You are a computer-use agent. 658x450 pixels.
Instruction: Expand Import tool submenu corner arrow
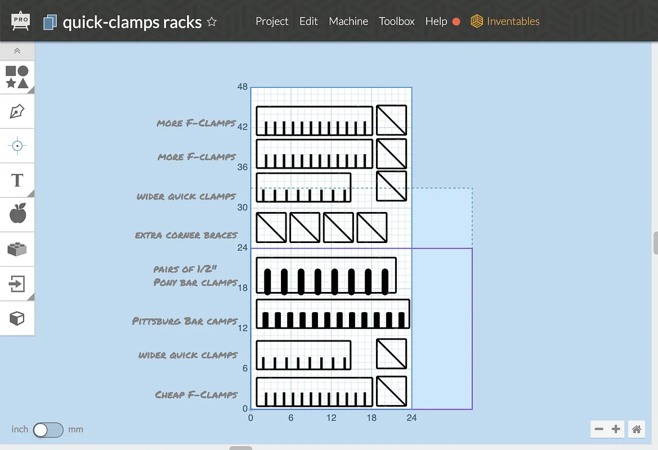[31, 297]
